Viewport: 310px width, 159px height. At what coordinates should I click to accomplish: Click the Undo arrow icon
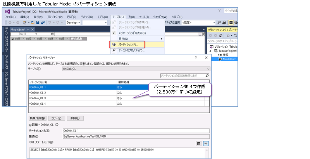(50, 22)
